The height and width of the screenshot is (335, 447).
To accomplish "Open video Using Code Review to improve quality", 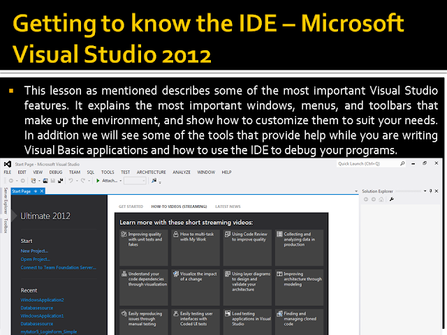I will coord(247,248).
